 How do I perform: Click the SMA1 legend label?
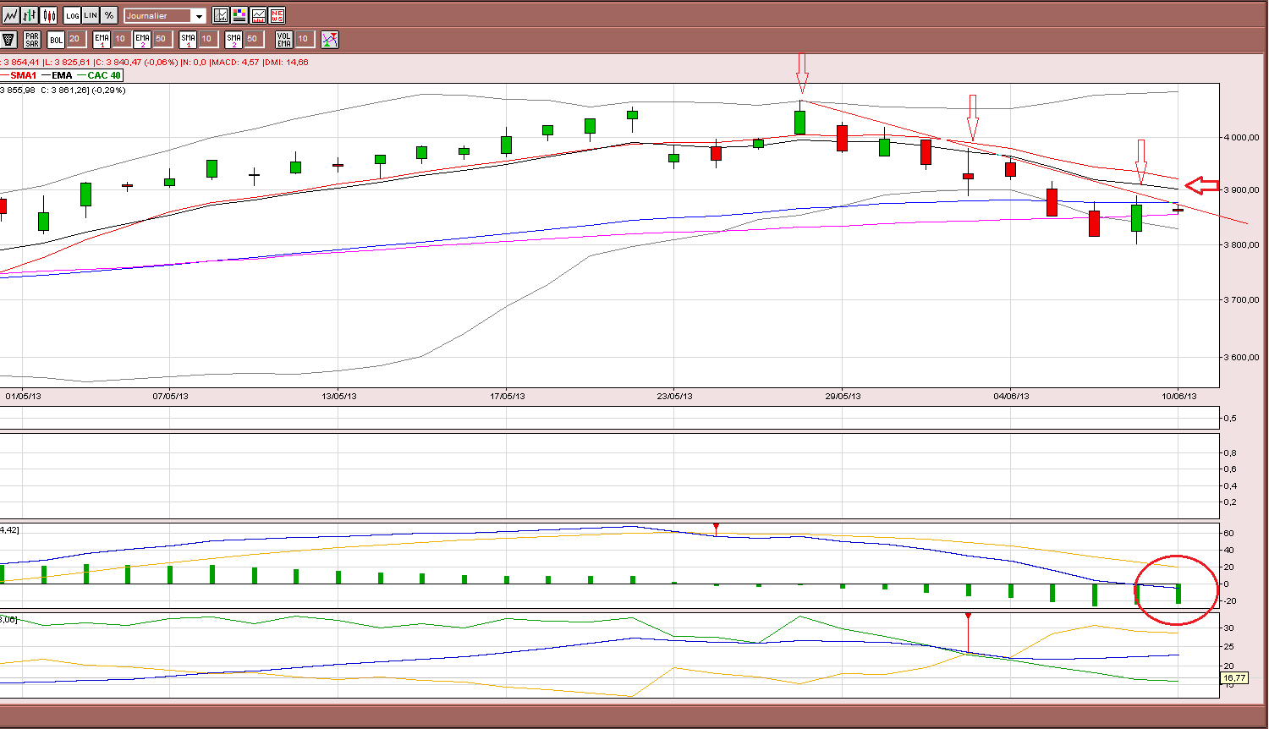coord(24,75)
